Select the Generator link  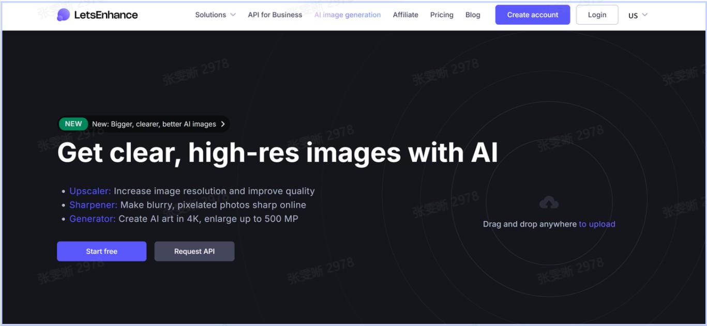(92, 219)
